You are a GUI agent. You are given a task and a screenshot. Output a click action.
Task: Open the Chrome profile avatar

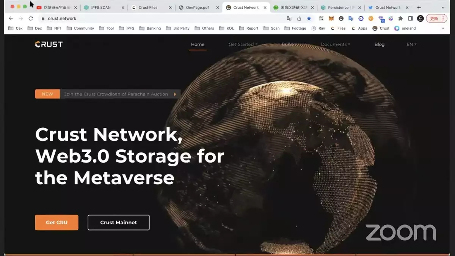coord(420,18)
